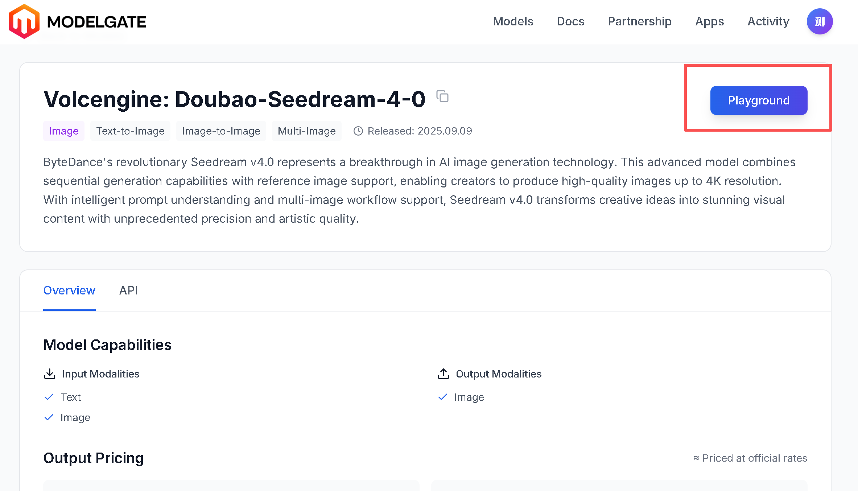
Task: Click the Input Modalities download icon
Action: coord(49,374)
